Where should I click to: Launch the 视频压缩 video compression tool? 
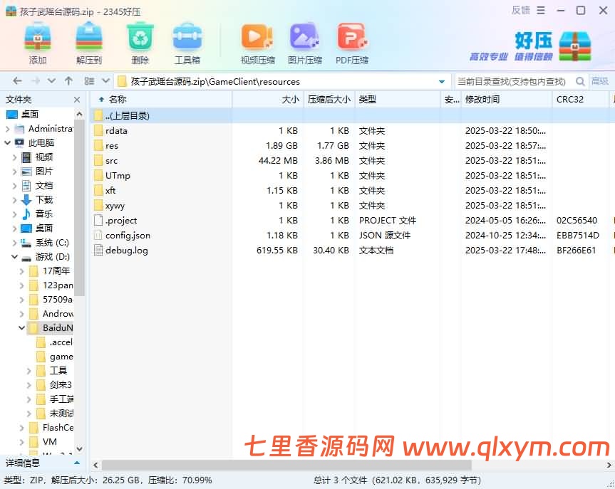[257, 39]
